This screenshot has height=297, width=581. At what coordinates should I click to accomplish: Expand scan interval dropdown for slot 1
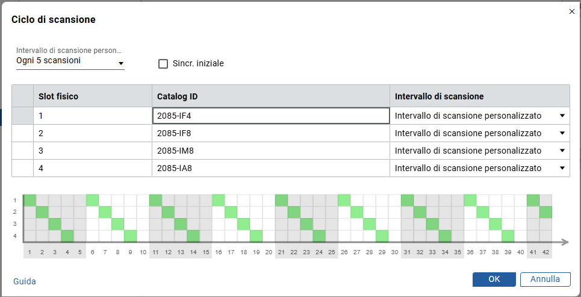coord(562,116)
